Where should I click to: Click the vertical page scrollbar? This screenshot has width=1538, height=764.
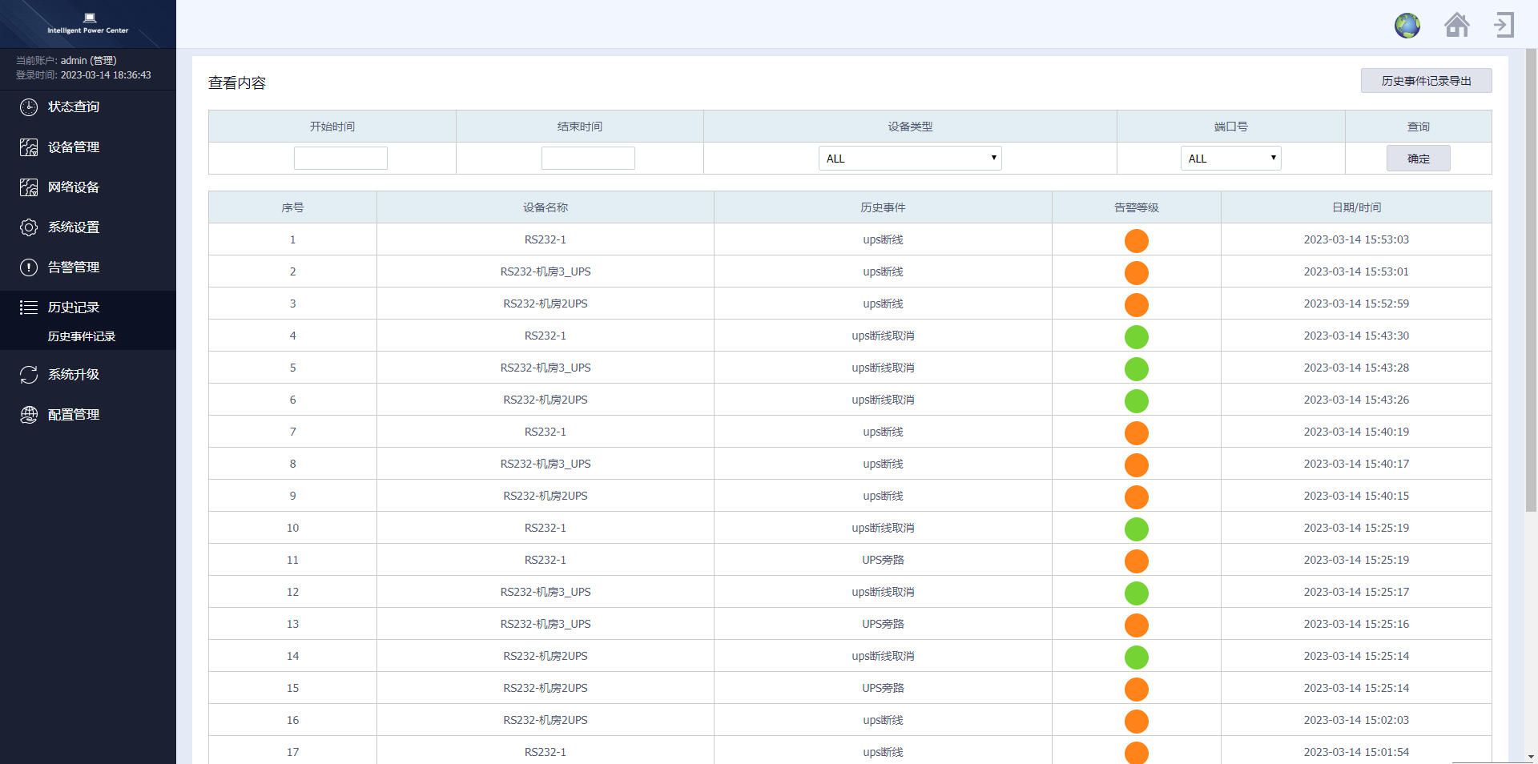tap(1530, 280)
